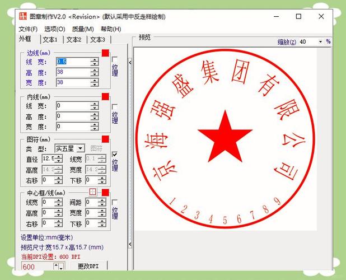
Task: Click the 内线 线宽 input field
Action: pyautogui.click(x=73, y=106)
